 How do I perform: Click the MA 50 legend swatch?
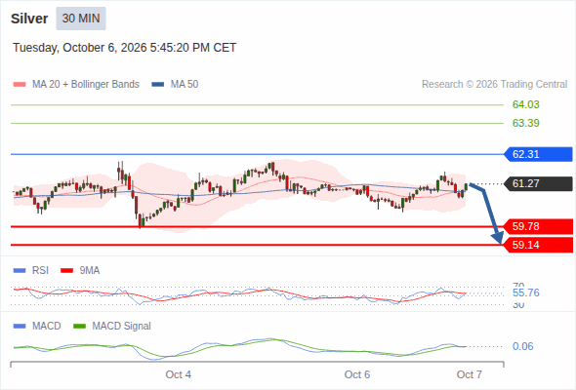pos(158,85)
